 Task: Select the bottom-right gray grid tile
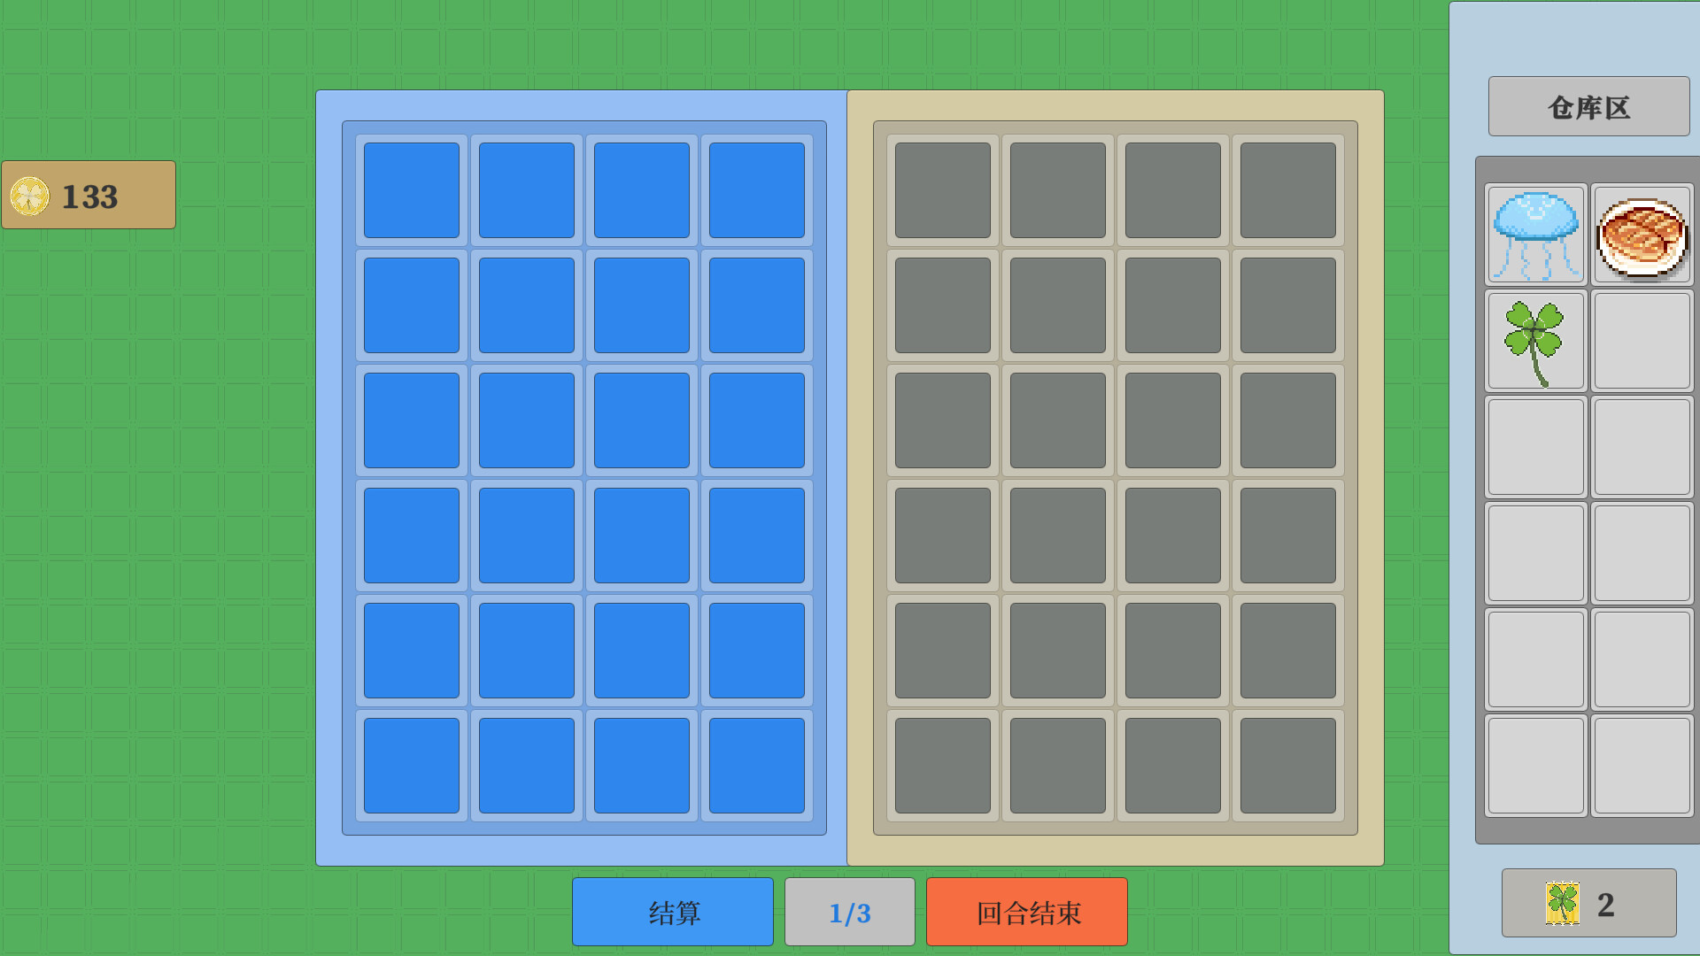pyautogui.click(x=1287, y=765)
